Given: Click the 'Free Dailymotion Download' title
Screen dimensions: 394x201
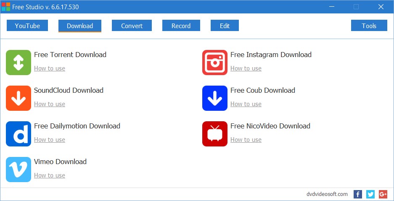Looking at the screenshot, I should coord(77,126).
